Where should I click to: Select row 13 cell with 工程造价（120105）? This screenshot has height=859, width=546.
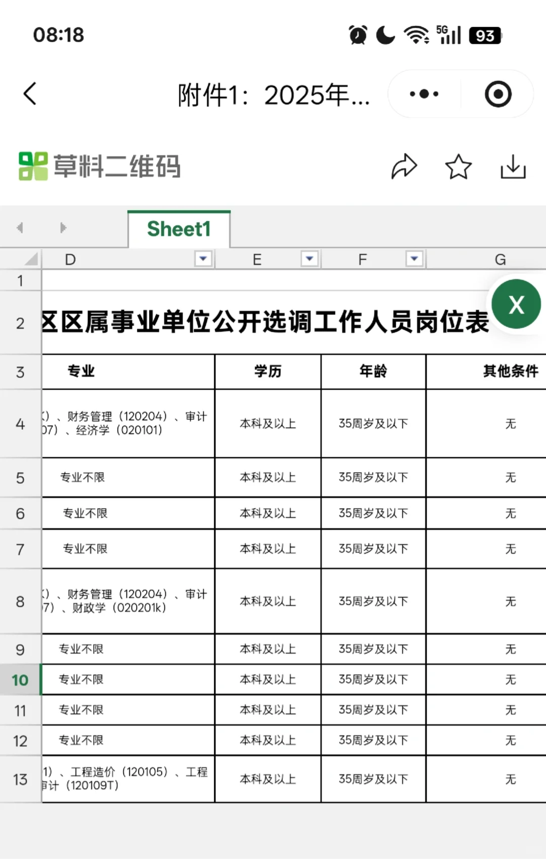click(x=128, y=779)
